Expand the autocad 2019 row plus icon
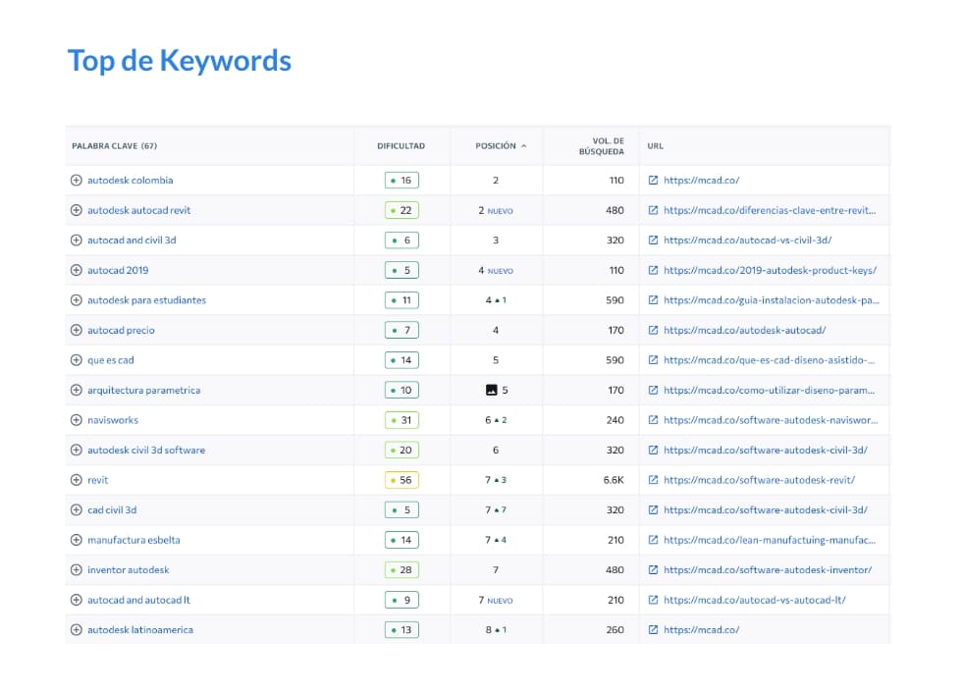 pos(77,271)
